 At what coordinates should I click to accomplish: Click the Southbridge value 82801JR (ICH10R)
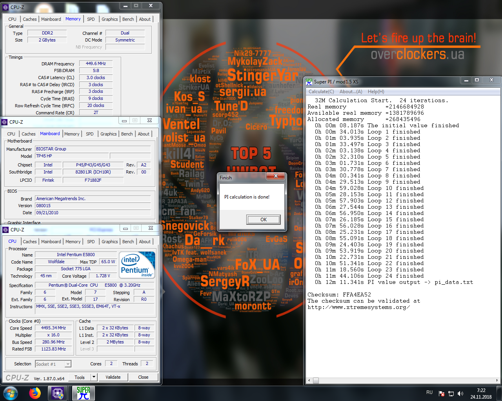point(93,172)
